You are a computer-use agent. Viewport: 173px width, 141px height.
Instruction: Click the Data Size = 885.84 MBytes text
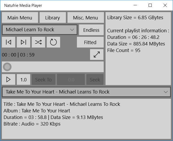[136, 44]
